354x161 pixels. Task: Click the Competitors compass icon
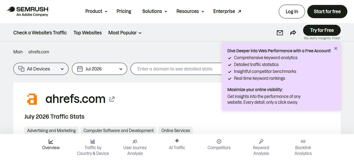point(219,141)
